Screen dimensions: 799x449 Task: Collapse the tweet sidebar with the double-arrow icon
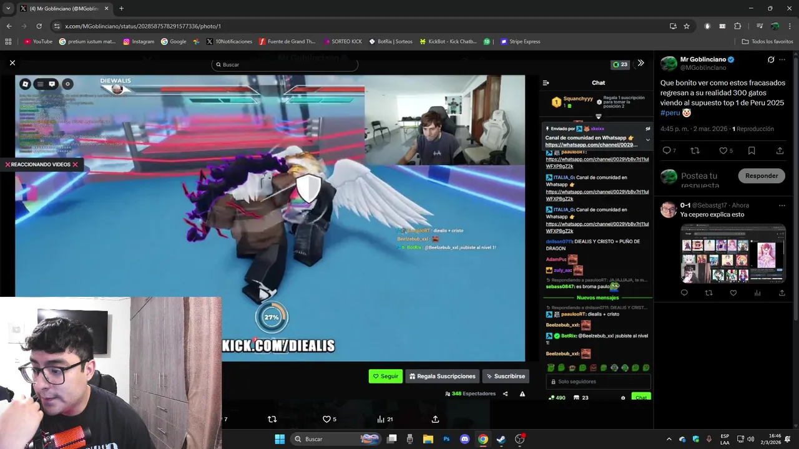click(x=640, y=63)
